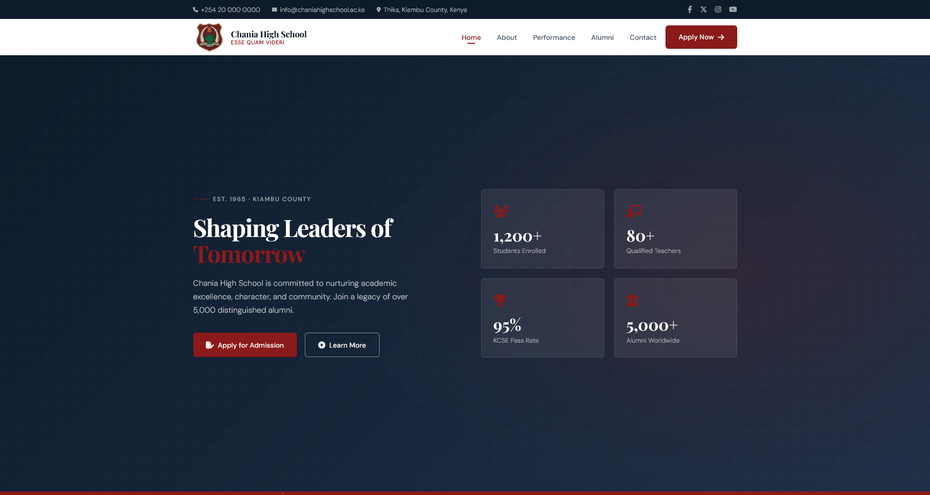Open the About page

[x=507, y=37]
